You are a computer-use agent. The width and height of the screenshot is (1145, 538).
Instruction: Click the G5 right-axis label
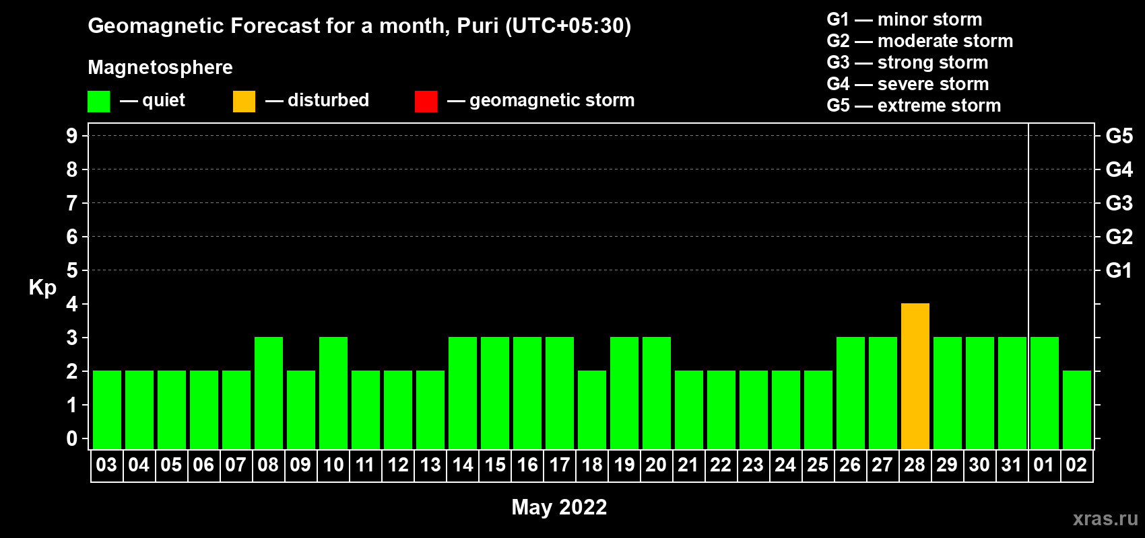pos(1119,136)
